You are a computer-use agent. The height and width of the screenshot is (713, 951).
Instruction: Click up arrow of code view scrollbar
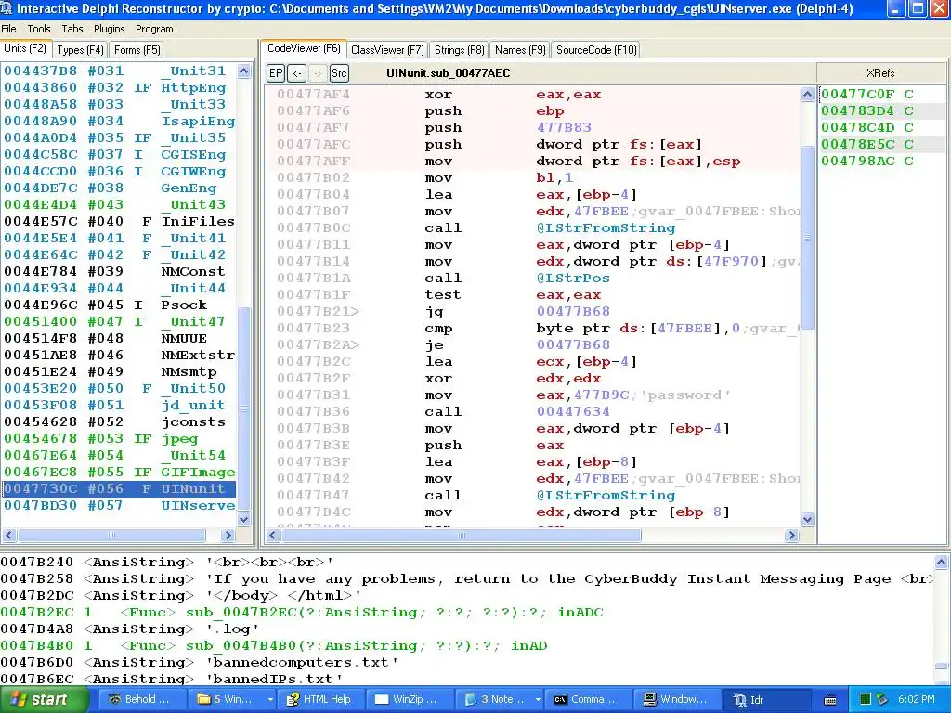(807, 94)
